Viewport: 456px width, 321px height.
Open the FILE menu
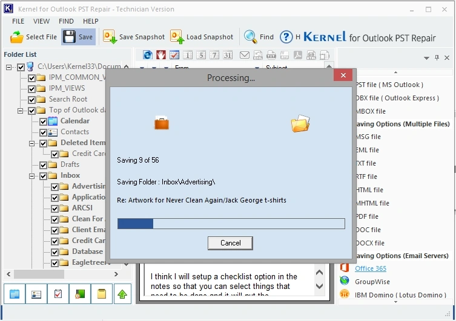coord(18,21)
